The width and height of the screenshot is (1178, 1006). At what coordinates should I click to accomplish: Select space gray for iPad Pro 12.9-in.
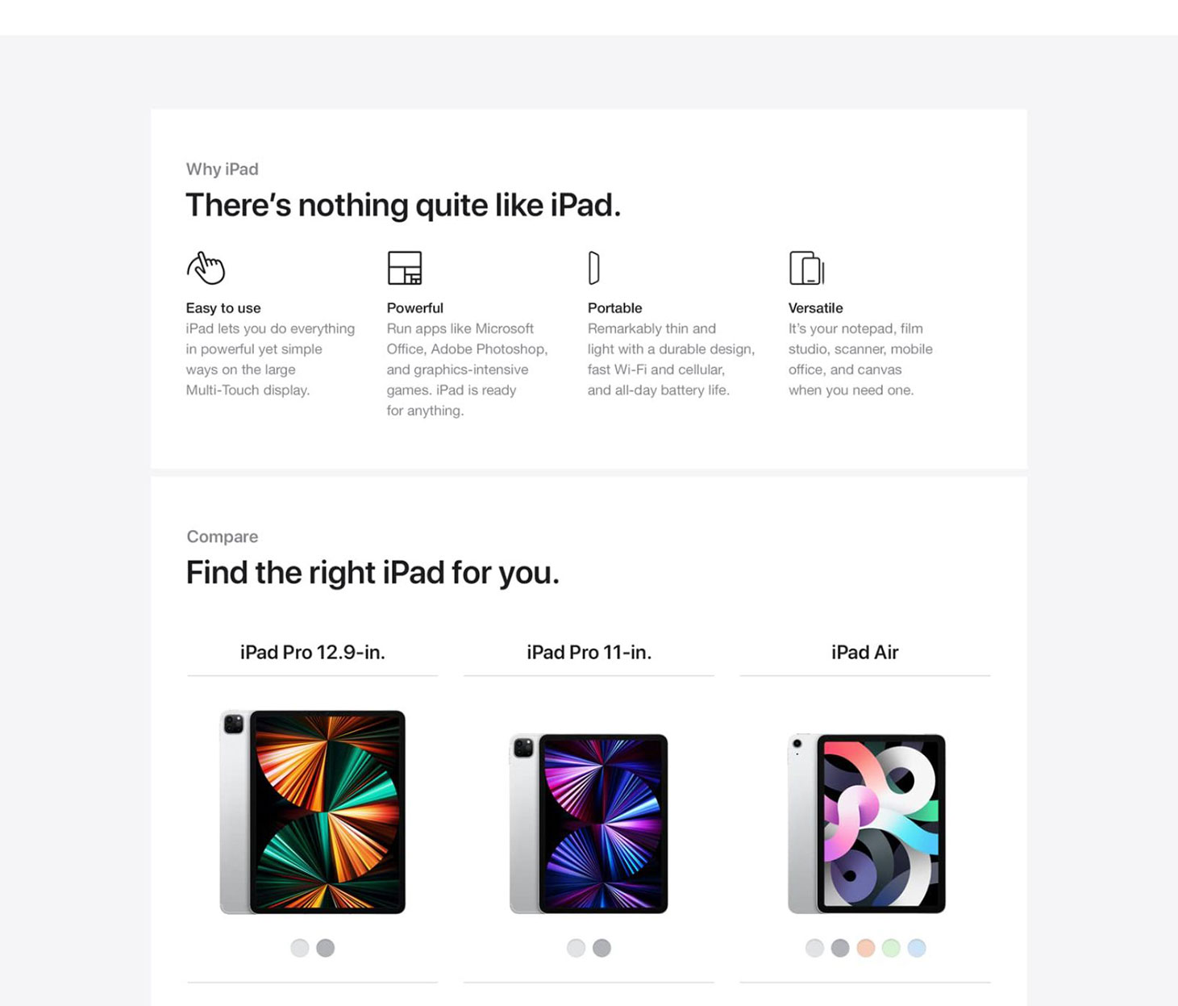[x=326, y=948]
